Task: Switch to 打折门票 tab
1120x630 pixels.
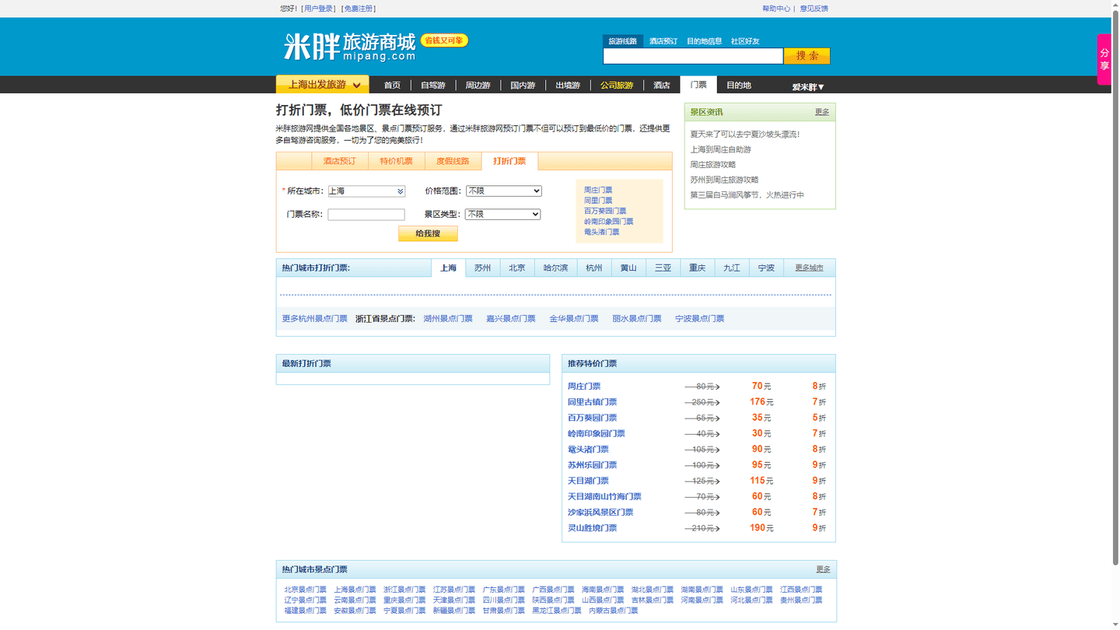Action: (509, 161)
